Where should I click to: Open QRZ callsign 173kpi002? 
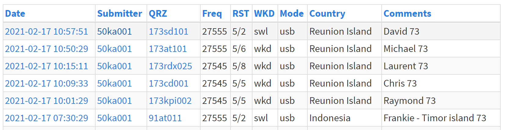point(170,101)
